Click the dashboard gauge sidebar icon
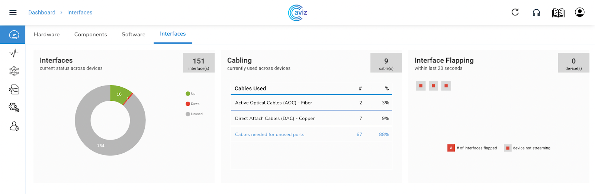 coord(14,35)
